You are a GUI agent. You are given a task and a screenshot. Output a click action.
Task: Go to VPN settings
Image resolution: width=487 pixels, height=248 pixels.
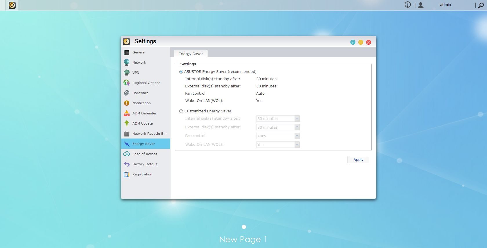[146, 73]
